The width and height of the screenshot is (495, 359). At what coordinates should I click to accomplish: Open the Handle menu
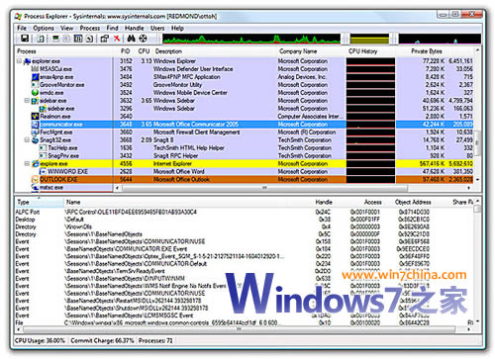(x=135, y=29)
